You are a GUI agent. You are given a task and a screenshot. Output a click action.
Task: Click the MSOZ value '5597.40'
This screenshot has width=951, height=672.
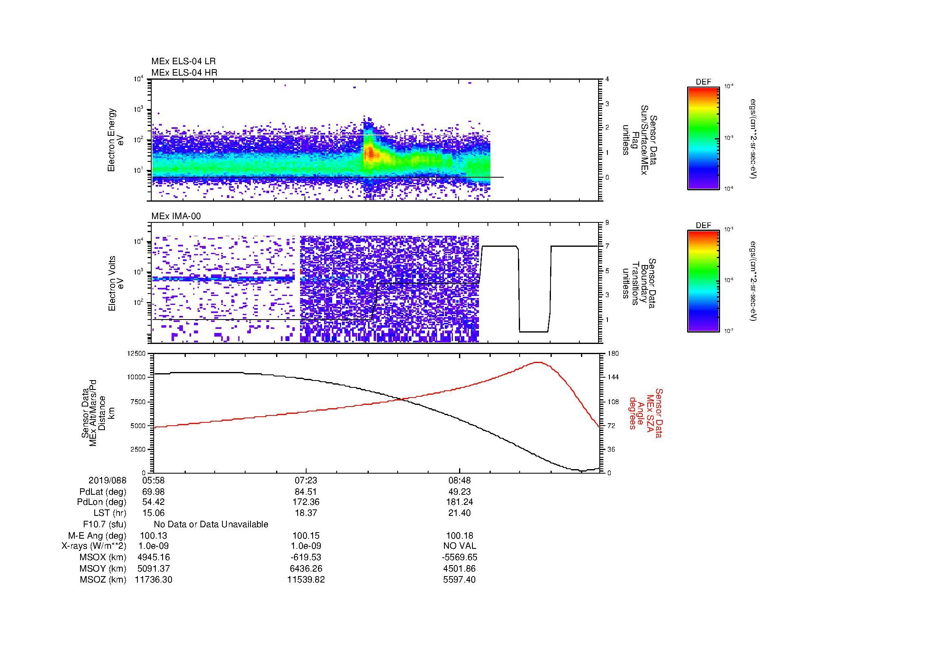(459, 580)
